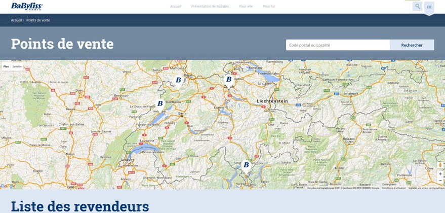Click the Trento label on the map
The width and height of the screenshot is (445, 213).
(339, 168)
